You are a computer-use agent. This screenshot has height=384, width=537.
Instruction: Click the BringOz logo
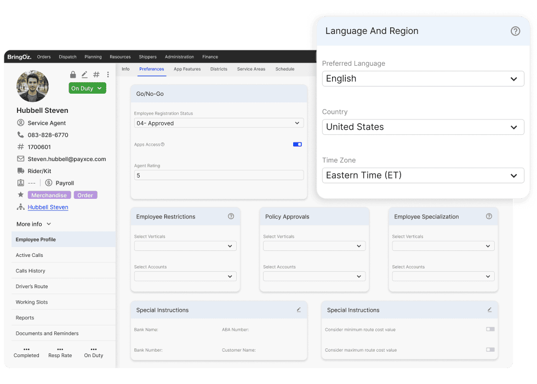pos(19,57)
